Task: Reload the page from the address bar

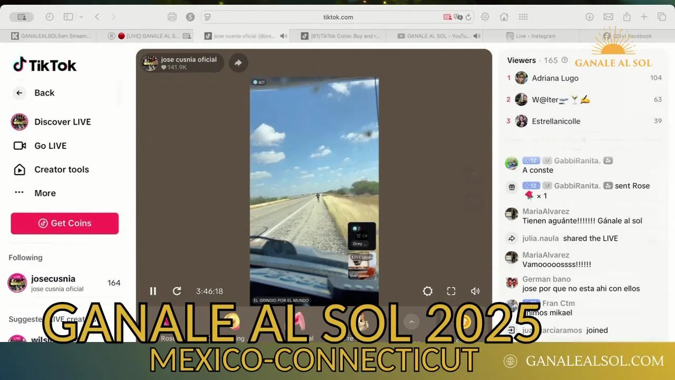Action: (468, 17)
